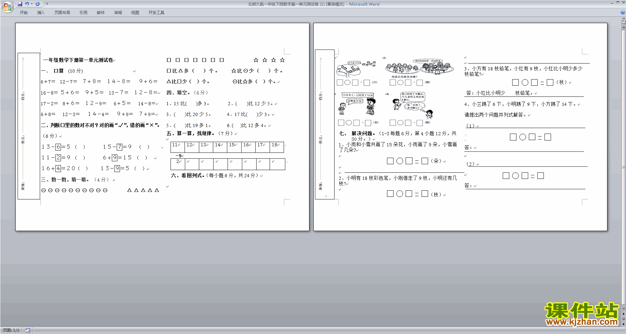Click the macro recording icon in status bar
Viewport: 626px width, 334px height.
(28, 330)
